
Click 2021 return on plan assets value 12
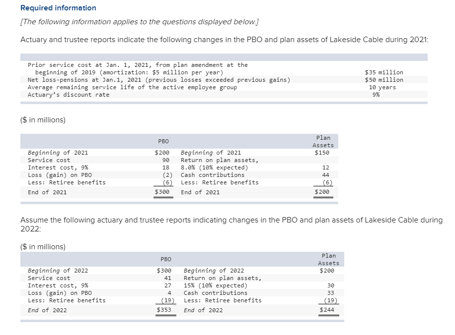coord(325,167)
